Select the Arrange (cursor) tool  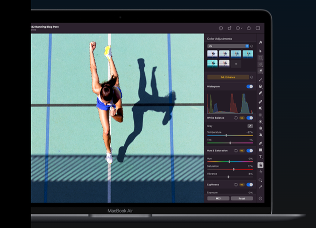260,51
